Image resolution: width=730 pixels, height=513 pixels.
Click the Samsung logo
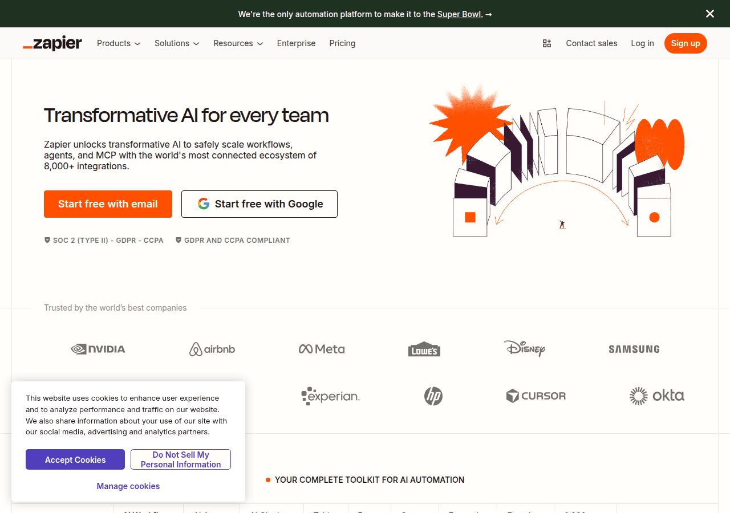point(634,349)
